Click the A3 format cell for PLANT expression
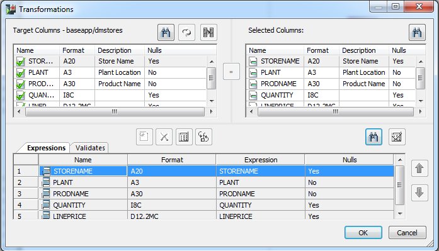Viewport: 439px width, 251px height. click(x=171, y=182)
